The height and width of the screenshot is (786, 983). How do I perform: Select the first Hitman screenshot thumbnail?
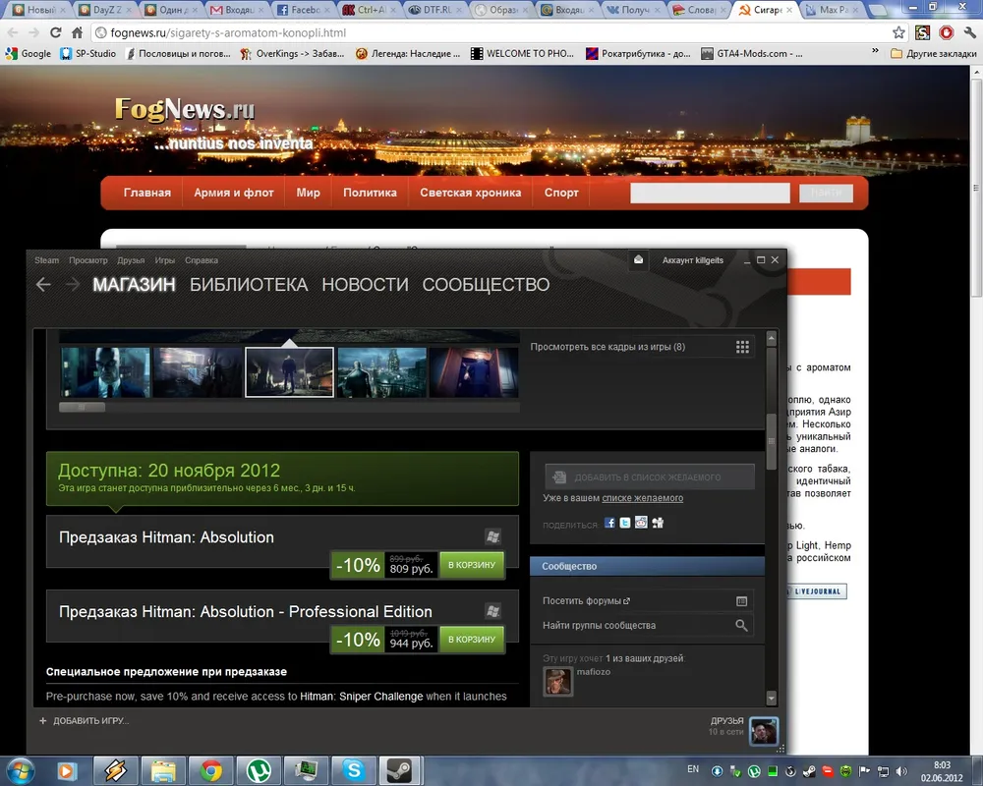pos(105,372)
